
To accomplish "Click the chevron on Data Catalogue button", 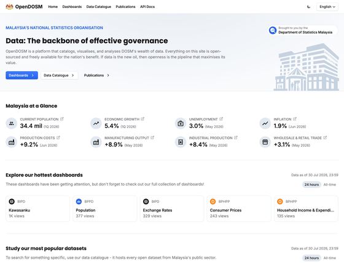I will click(73, 76).
